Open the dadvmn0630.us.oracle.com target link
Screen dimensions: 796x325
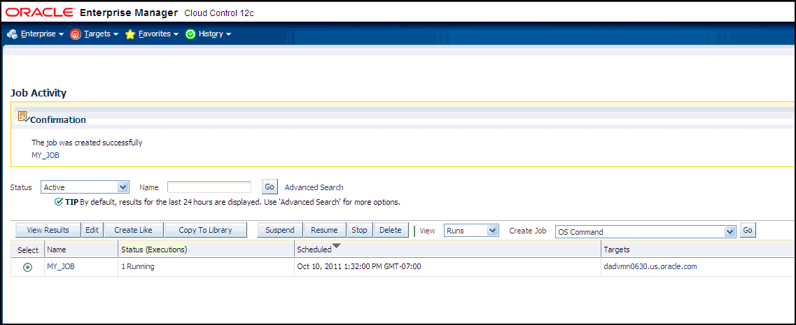click(x=650, y=266)
